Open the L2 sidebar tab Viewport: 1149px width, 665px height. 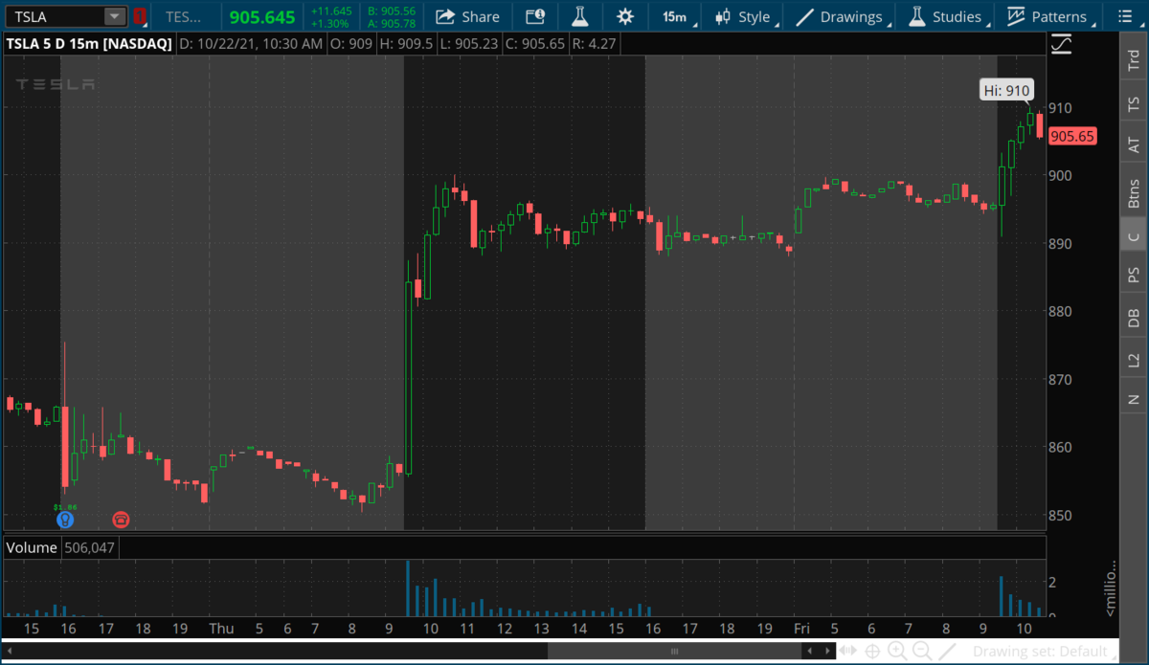(1134, 360)
